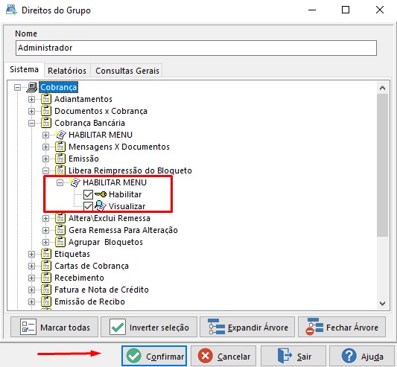Uncheck the Habilitar checkbox
Screen dimensions: 397x367
tap(88, 194)
